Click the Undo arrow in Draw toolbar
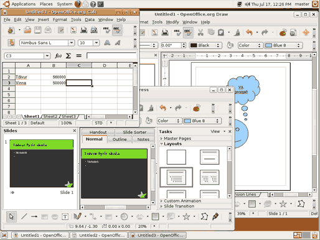Viewport: 320px width, 240px height. [x=249, y=32]
